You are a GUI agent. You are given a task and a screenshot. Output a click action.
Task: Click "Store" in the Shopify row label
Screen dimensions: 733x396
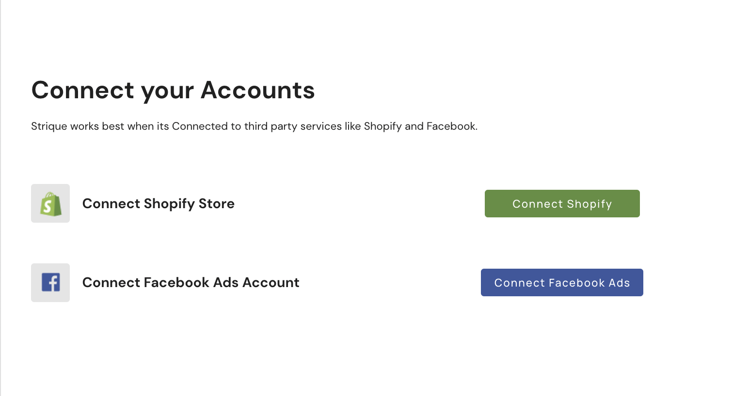click(x=216, y=204)
